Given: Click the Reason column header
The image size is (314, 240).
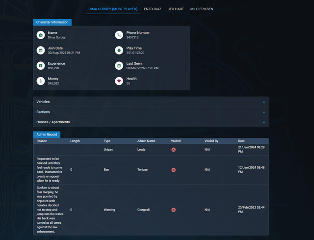Looking at the screenshot, I should coord(42,141).
